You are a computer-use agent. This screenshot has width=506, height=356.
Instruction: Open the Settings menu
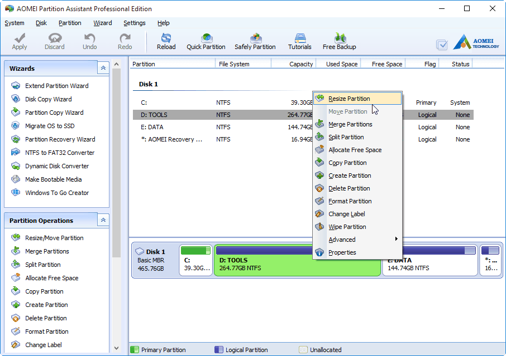[x=135, y=23]
